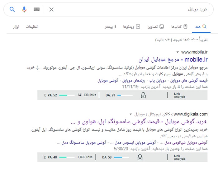This screenshot has height=170, width=218.
Task: Open the mobile.ir - مرجع موبایل ایران result
Action: point(173,59)
